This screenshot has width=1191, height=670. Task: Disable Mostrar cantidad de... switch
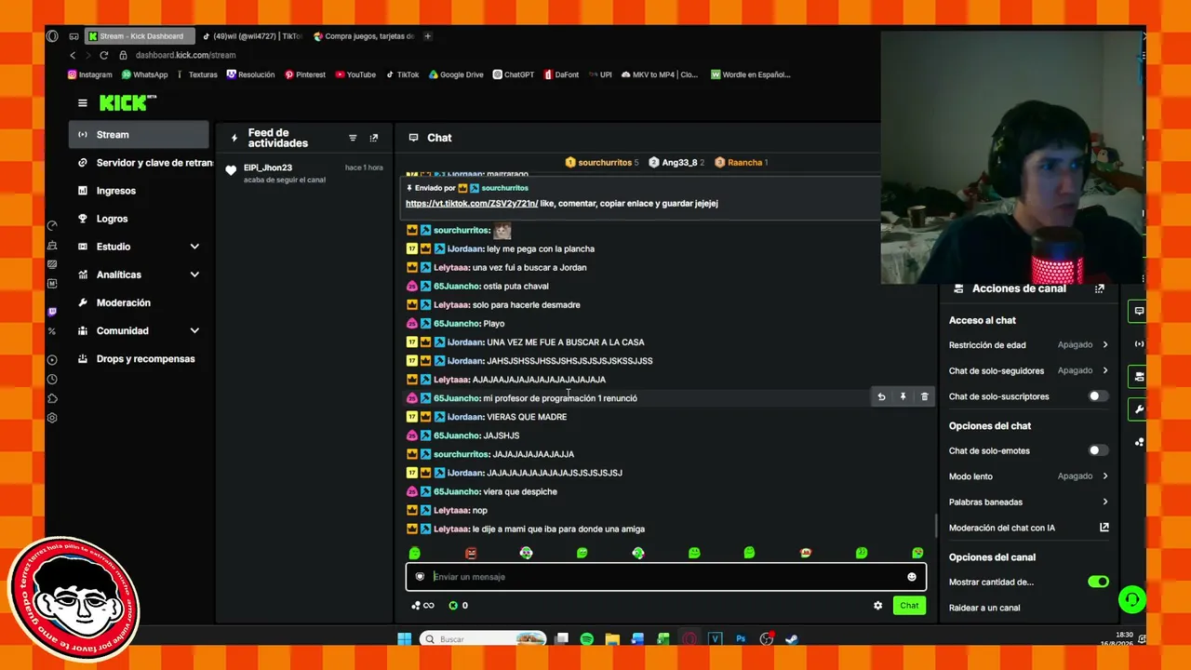point(1099,582)
